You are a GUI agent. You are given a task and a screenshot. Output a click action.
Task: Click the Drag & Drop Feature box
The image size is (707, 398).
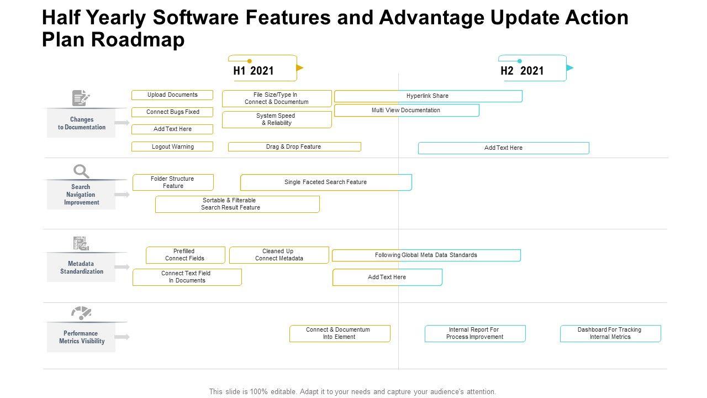click(294, 147)
